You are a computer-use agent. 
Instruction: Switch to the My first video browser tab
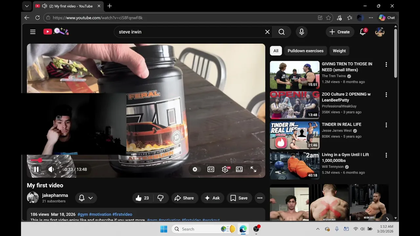click(x=68, y=6)
